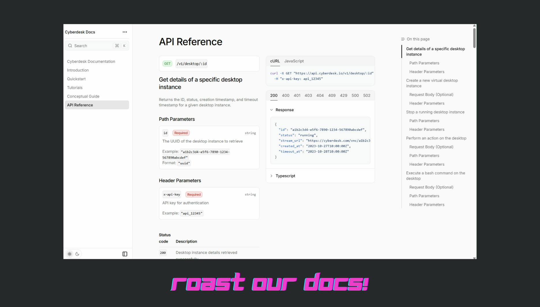Click the curl command code line
Screen dimensions: 540x307
click(322, 73)
